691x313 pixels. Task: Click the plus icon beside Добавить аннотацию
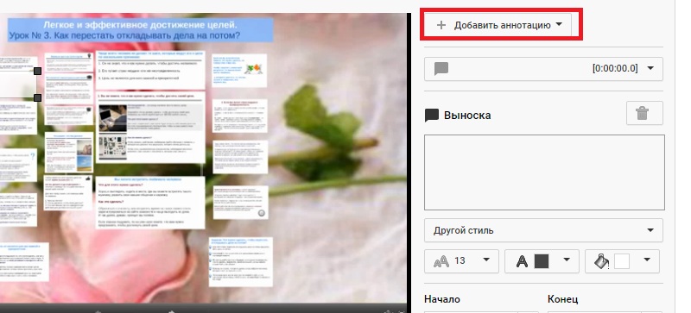coord(441,25)
